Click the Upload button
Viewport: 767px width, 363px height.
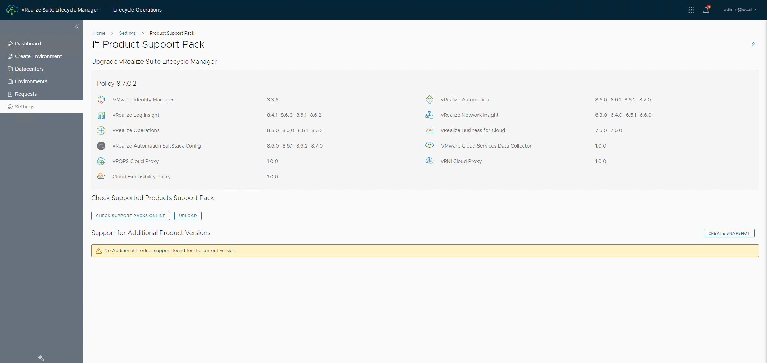click(188, 216)
